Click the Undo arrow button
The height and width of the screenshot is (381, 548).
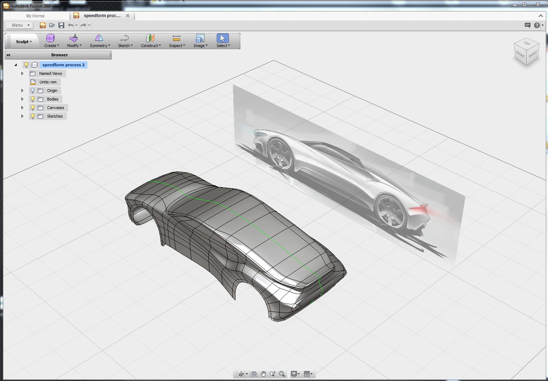[x=71, y=25]
